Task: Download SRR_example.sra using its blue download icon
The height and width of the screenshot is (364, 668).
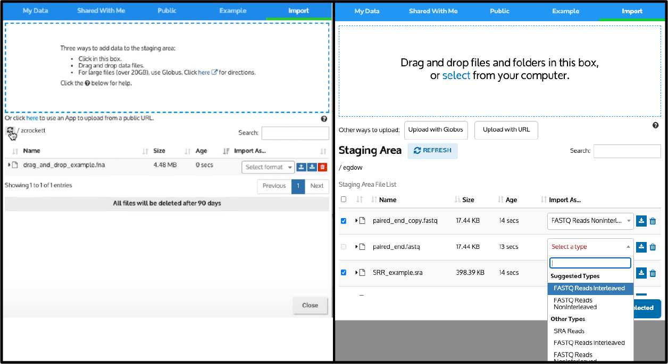Action: [641, 272]
